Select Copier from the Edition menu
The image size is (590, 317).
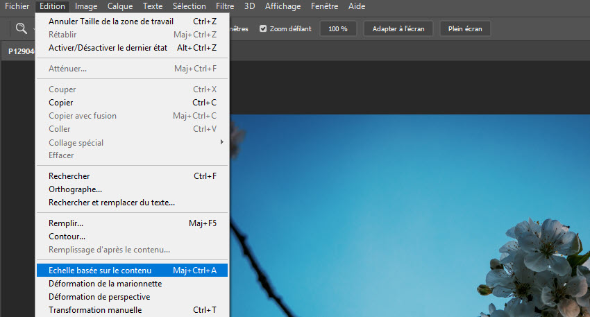(132, 102)
